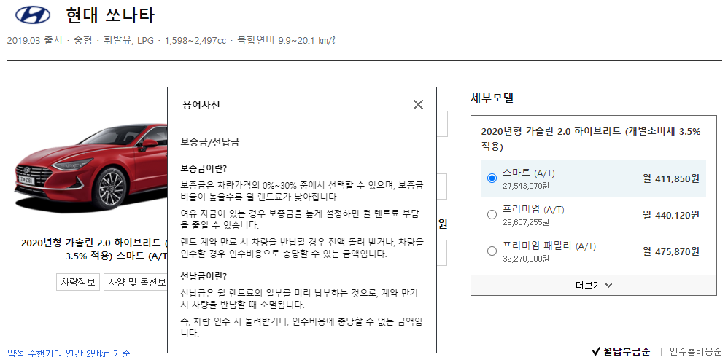Close the 용어사전 popup
The width and height of the screenshot is (728, 357).
(x=418, y=105)
